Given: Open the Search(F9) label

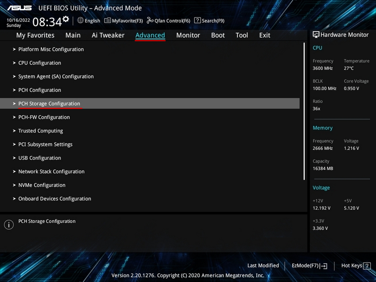Looking at the screenshot, I should [x=213, y=21].
